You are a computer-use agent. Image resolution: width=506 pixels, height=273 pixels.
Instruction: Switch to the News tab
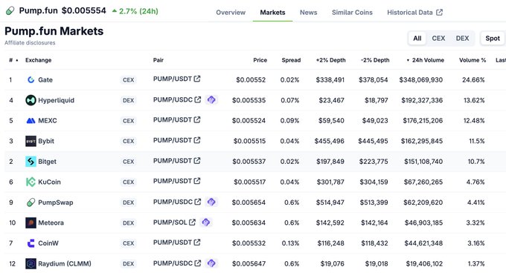click(309, 12)
